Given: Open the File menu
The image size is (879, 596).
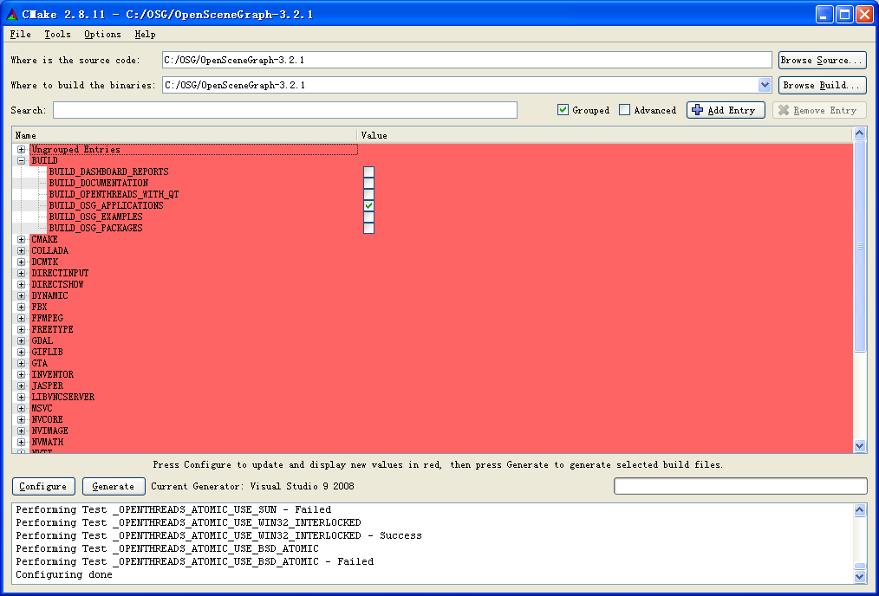Looking at the screenshot, I should tap(21, 34).
